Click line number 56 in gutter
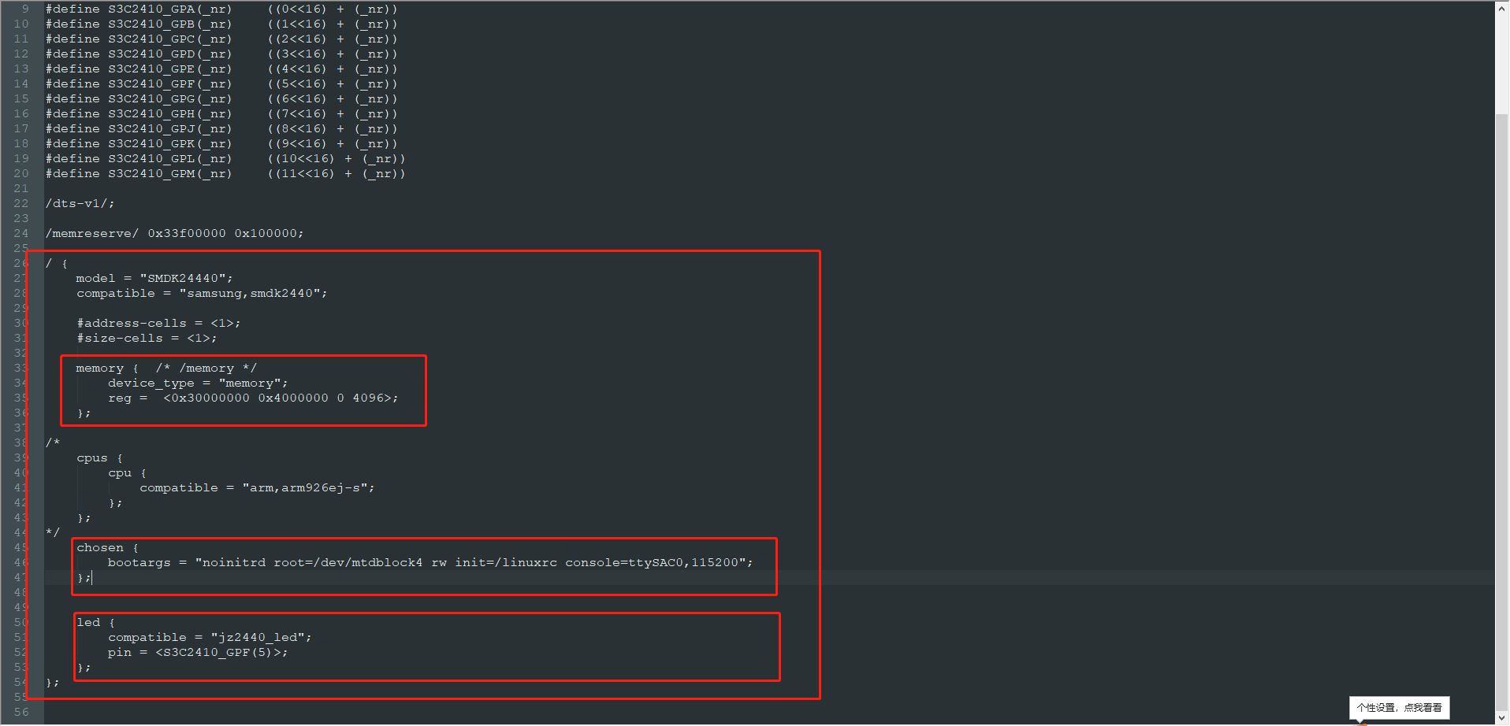 coord(21,713)
